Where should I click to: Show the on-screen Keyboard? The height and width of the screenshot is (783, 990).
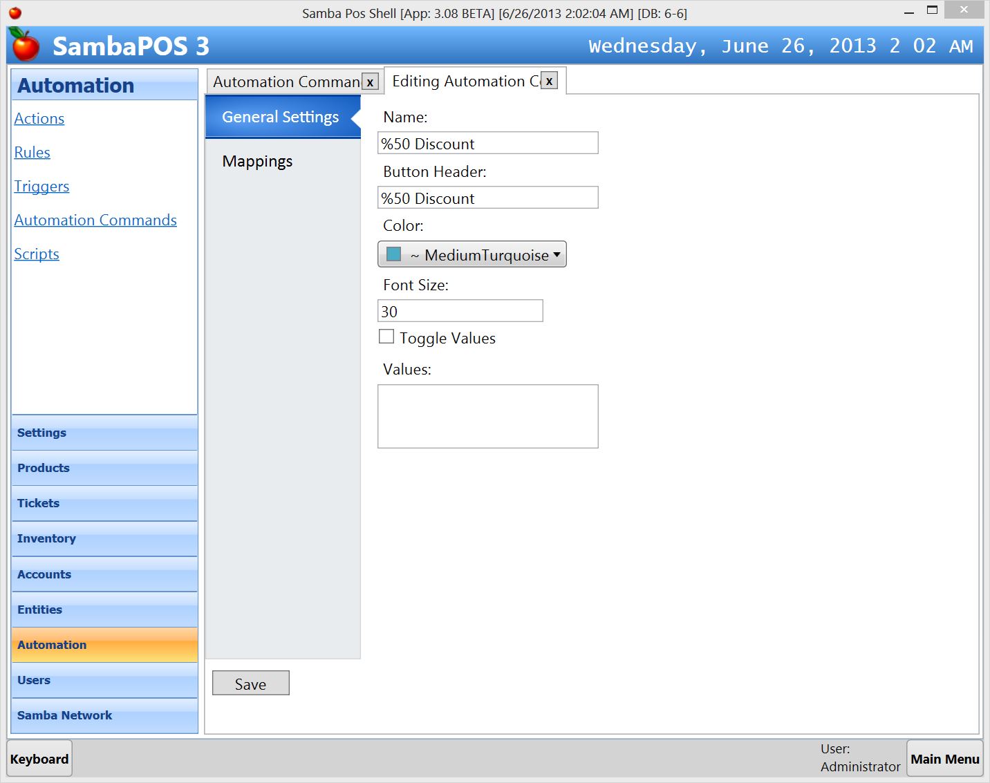coord(39,759)
